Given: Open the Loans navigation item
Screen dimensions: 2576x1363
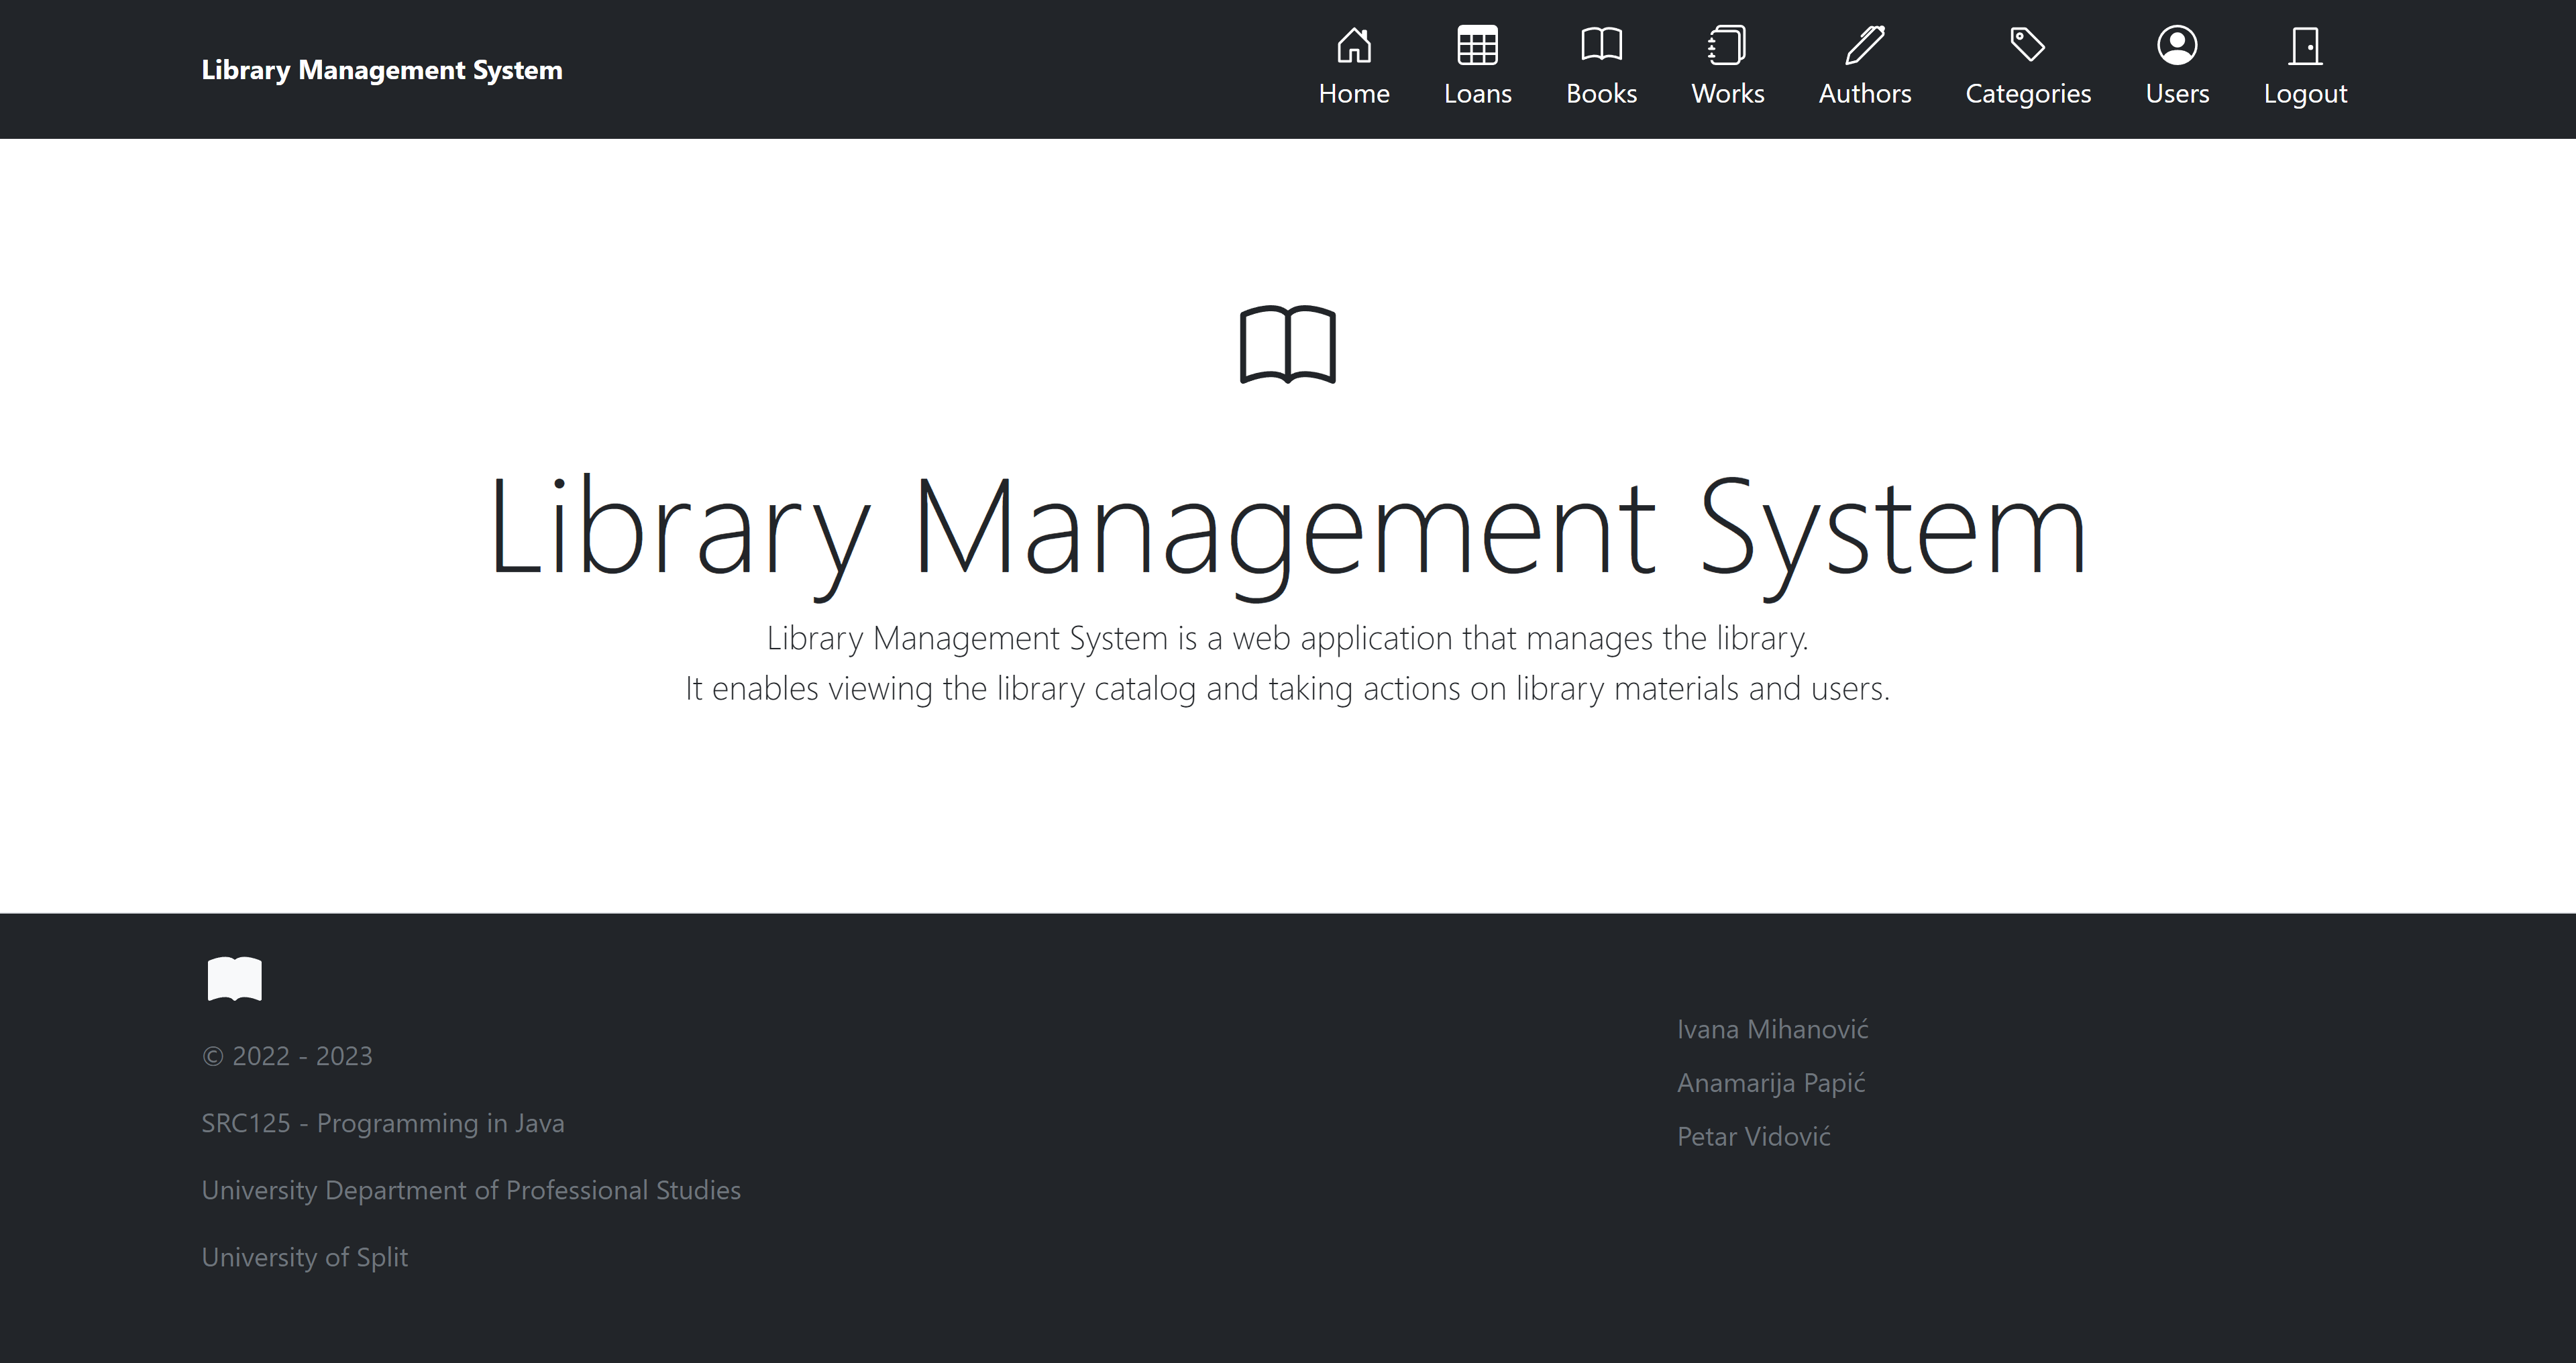Looking at the screenshot, I should tap(1477, 93).
